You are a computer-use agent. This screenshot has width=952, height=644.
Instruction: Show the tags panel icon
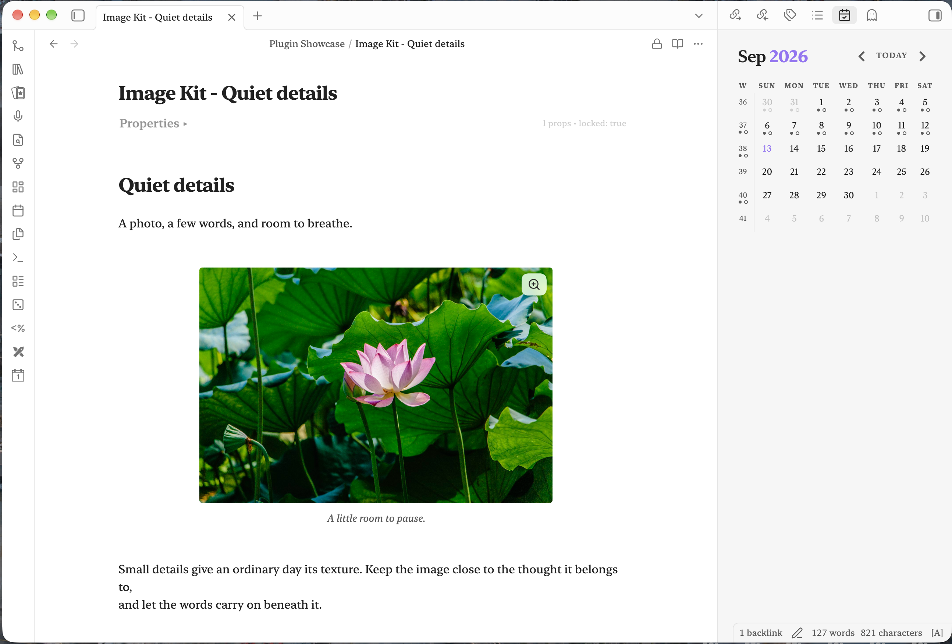[790, 15]
